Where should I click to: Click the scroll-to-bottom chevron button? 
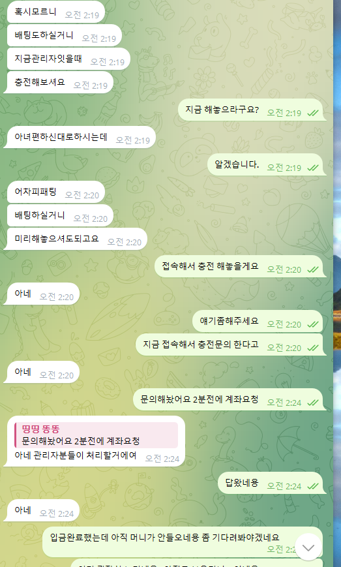click(308, 547)
